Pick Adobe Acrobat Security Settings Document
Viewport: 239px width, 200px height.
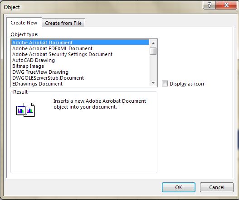[80, 54]
